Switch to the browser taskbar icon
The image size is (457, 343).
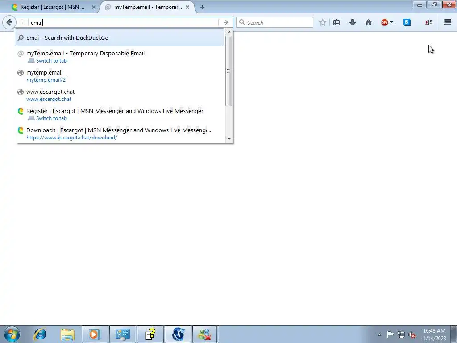click(178, 334)
